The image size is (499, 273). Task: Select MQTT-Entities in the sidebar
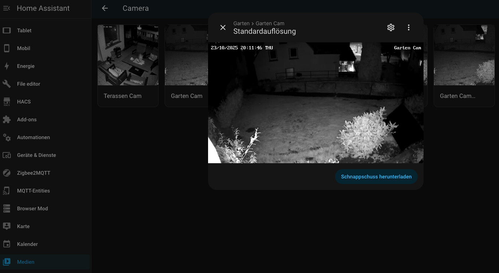click(x=33, y=191)
